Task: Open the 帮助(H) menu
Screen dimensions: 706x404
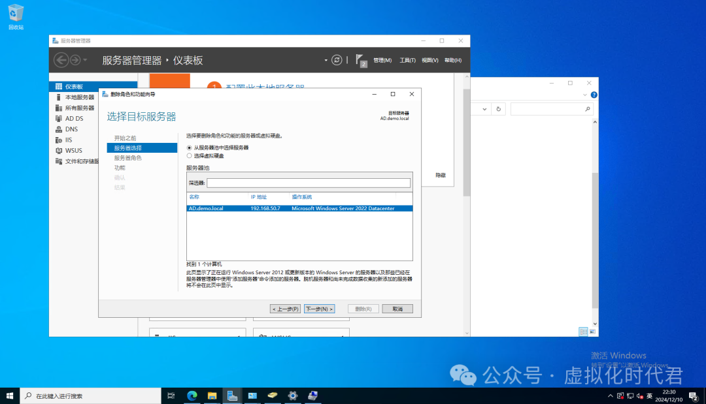Action: click(x=452, y=60)
